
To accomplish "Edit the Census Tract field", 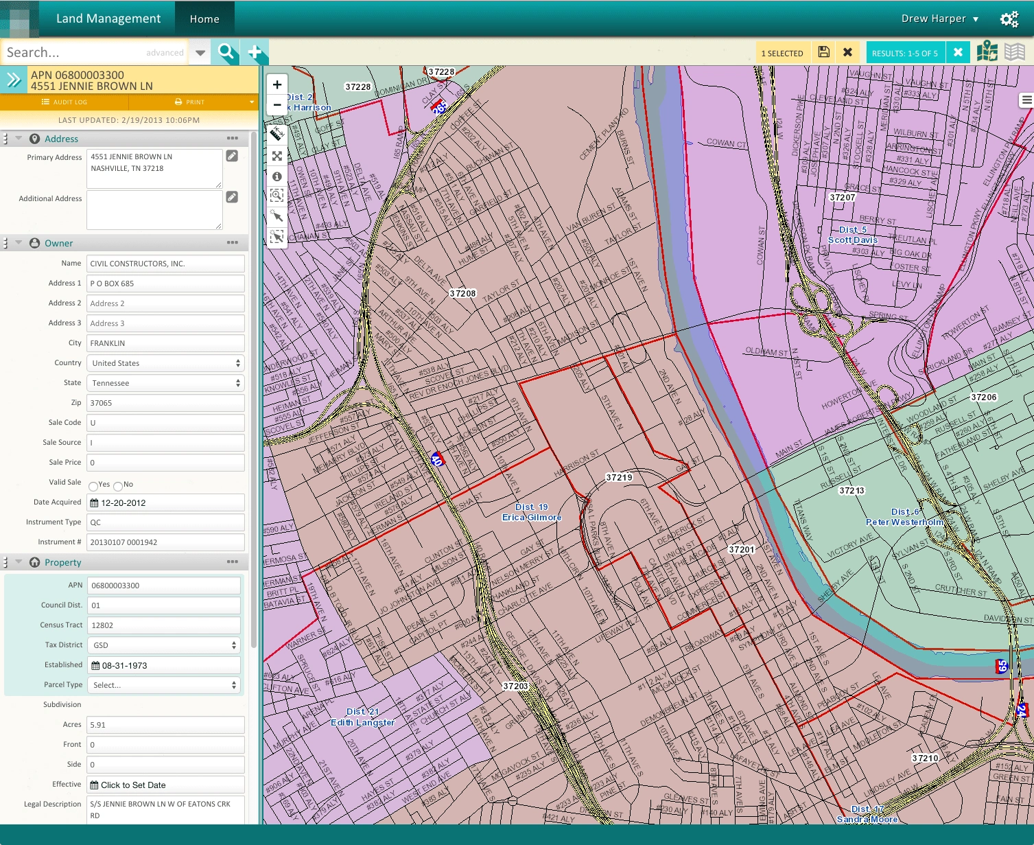I will click(x=164, y=625).
